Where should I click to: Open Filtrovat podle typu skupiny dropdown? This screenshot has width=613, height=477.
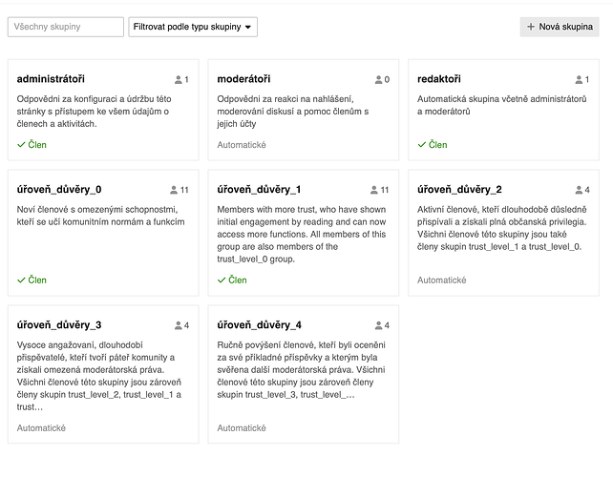pyautogui.click(x=193, y=27)
